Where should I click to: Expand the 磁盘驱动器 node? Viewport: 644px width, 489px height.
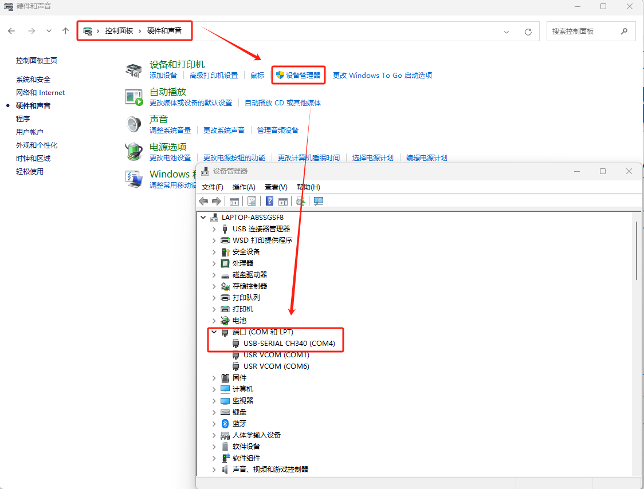pos(214,275)
